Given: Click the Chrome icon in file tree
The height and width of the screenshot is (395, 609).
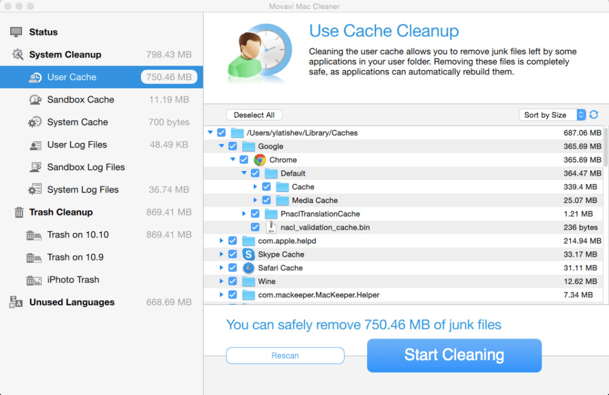Looking at the screenshot, I should click(x=260, y=160).
